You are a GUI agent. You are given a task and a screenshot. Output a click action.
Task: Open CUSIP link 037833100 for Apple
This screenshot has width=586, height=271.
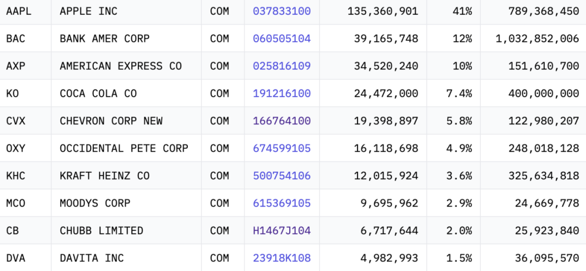tap(282, 11)
